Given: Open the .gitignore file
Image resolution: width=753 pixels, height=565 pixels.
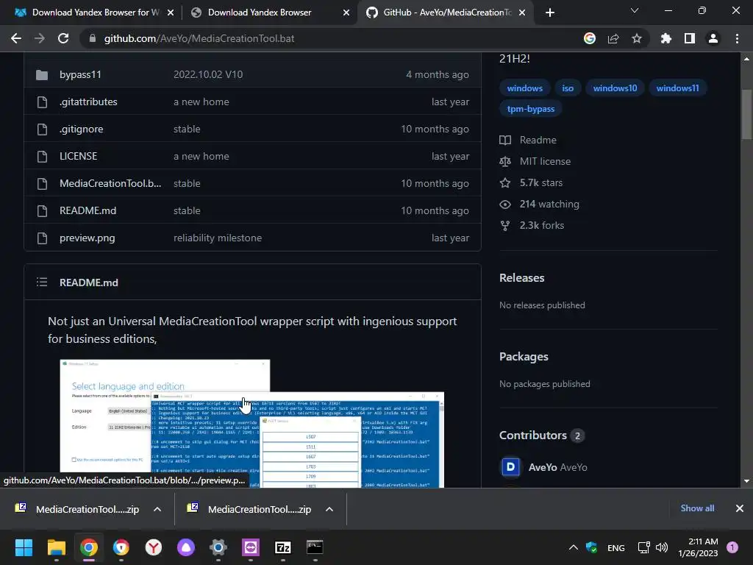Looking at the screenshot, I should point(81,129).
